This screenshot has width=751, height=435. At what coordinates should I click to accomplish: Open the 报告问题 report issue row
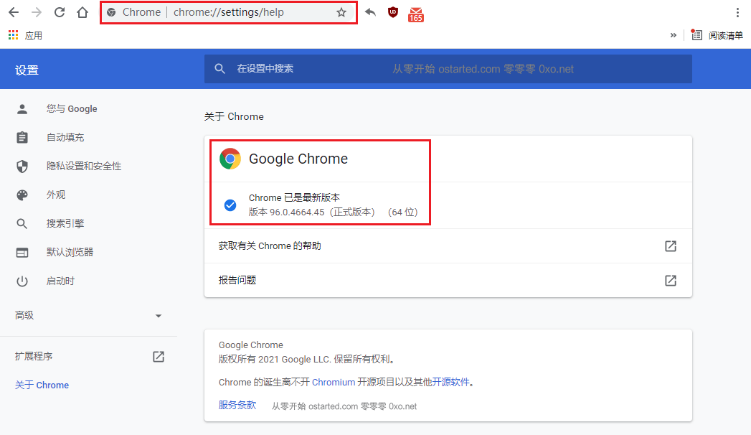pos(448,280)
